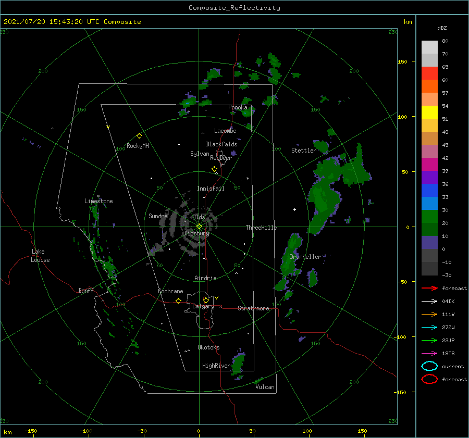Click the Olds town label
Screen dimensions: 469x438
[199, 217]
